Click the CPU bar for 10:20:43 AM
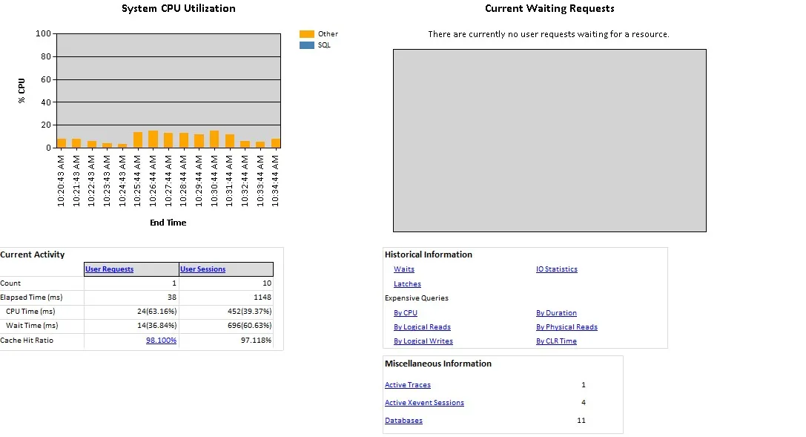The image size is (806, 437). [x=62, y=143]
